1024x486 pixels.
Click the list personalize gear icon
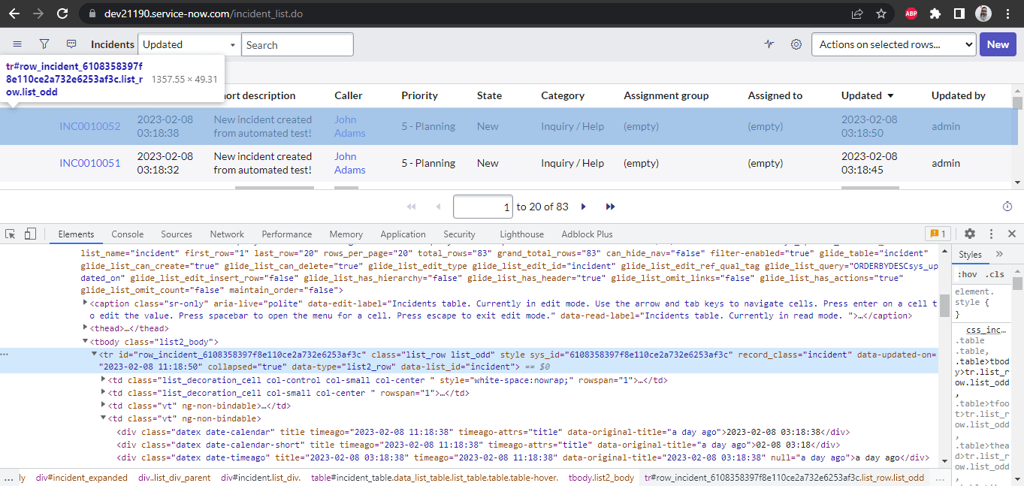(x=796, y=44)
